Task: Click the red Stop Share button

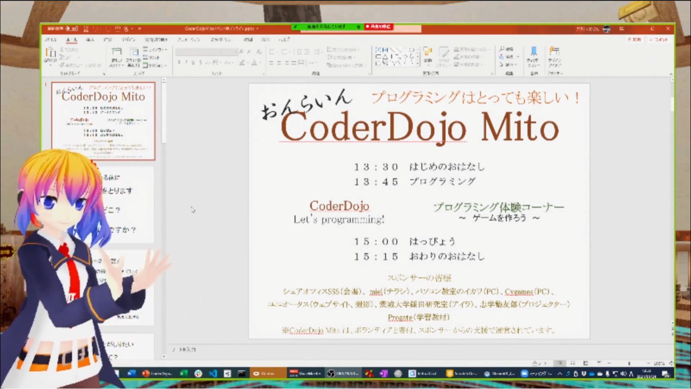Action: point(378,27)
